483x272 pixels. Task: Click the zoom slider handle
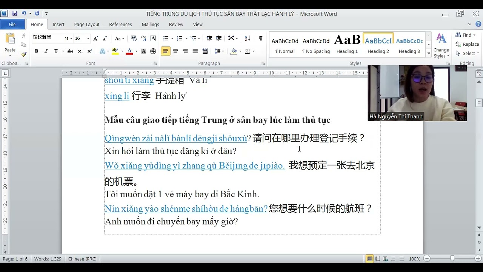(452, 259)
